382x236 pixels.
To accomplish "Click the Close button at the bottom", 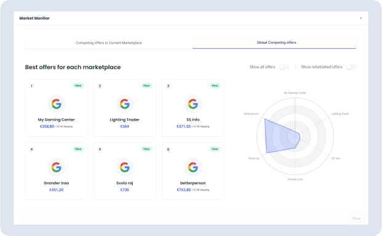I will pyautogui.click(x=356, y=218).
